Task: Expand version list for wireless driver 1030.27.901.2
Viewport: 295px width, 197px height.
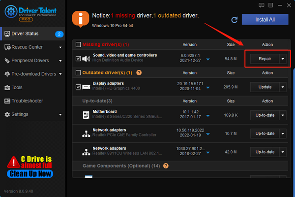Action: tap(208, 153)
